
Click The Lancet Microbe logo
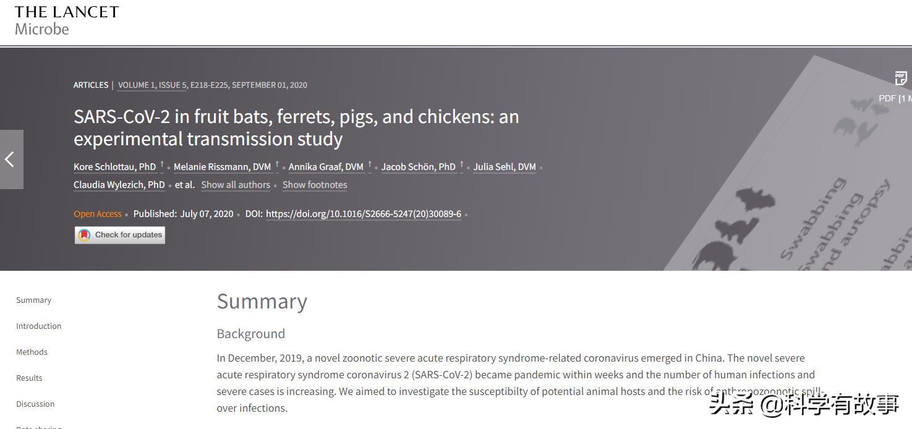coord(66,20)
